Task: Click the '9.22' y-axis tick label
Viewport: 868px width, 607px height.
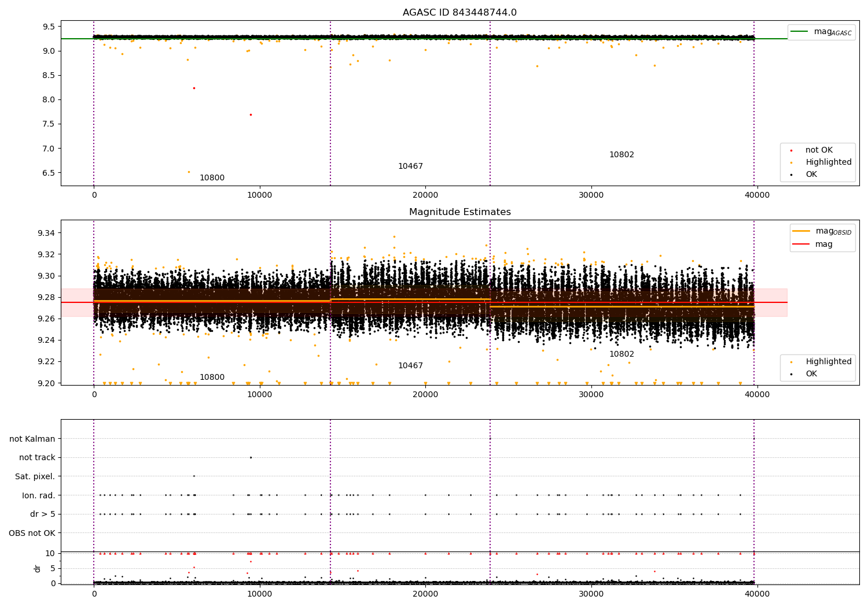Action: 46,361
